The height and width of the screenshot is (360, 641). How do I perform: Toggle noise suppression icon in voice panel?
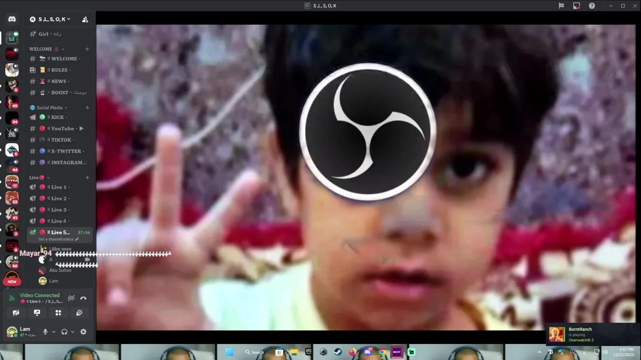click(x=71, y=298)
